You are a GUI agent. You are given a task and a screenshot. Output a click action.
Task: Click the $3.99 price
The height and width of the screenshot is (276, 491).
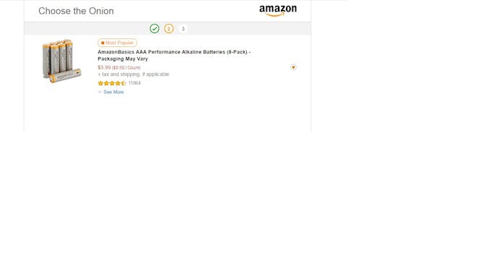pos(104,67)
